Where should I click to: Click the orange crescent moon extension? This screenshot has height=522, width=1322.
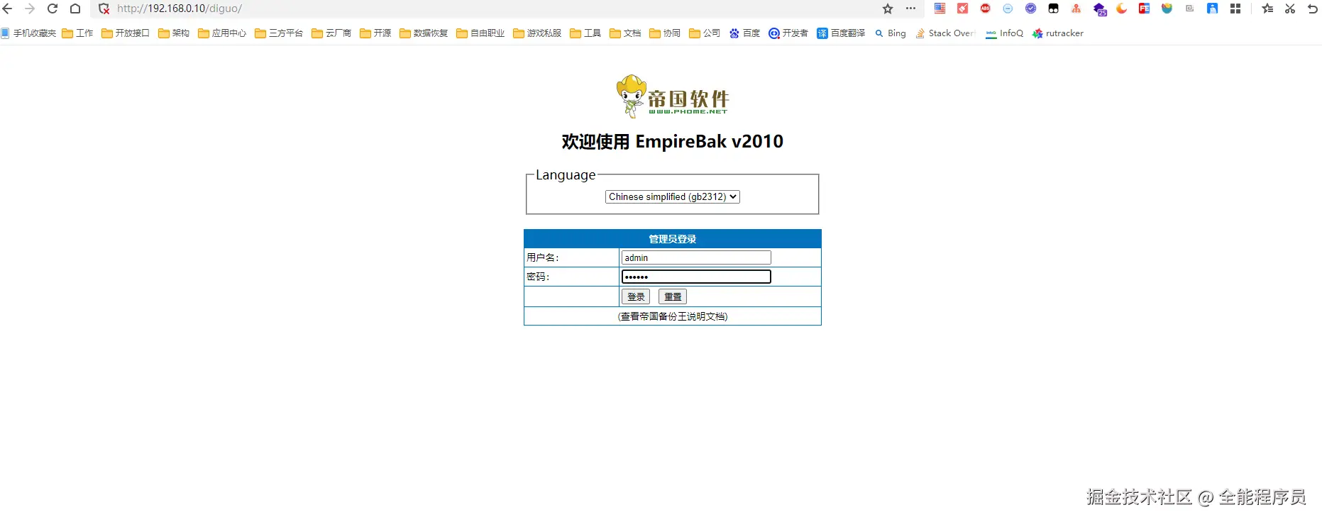point(1122,9)
